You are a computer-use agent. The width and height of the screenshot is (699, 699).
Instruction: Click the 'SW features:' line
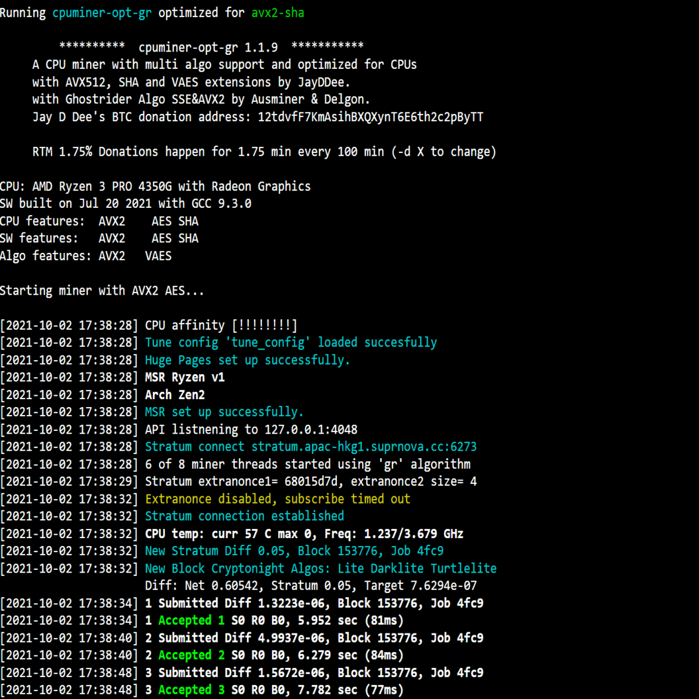pyautogui.click(x=99, y=238)
